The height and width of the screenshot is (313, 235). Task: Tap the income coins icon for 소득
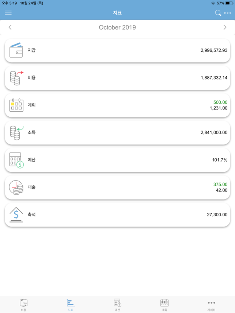click(16, 132)
